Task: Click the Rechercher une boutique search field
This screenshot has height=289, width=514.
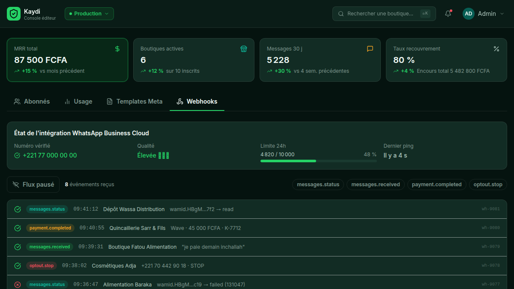Action: (x=384, y=14)
